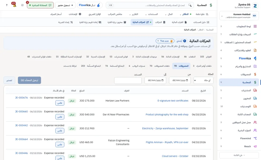Click the إعادة تقييم نهاية الفترة icon
Viewport: 261px width, 160px height.
tap(100, 22)
